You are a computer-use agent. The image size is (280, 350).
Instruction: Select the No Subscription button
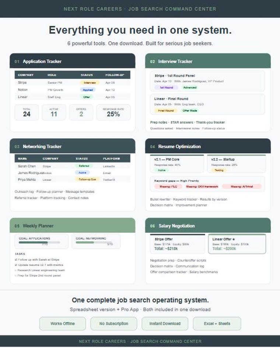114,324
